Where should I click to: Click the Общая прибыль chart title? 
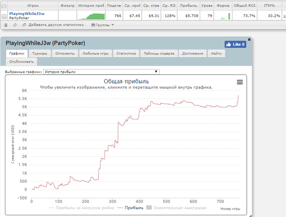(x=126, y=81)
